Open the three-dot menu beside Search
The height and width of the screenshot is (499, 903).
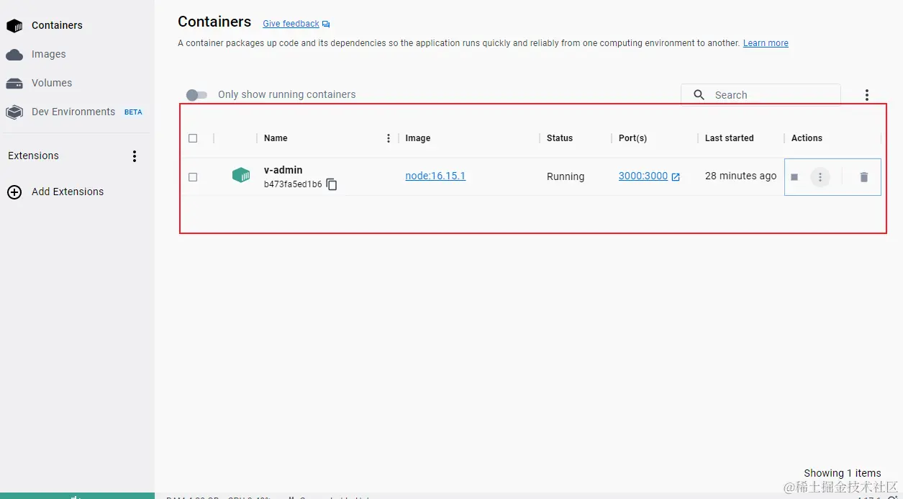867,95
